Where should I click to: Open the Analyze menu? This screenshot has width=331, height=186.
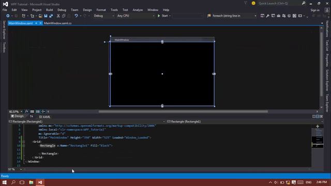click(x=138, y=10)
